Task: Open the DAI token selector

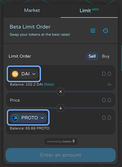Action: (x=24, y=74)
